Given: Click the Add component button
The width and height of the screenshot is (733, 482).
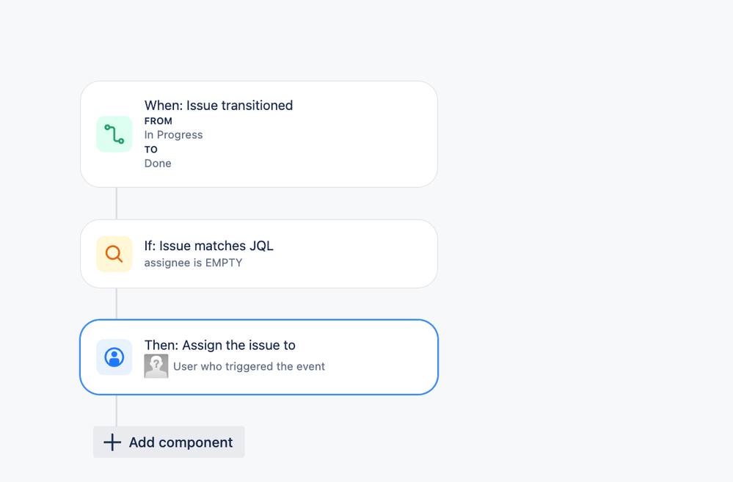Looking at the screenshot, I should pyautogui.click(x=169, y=442).
